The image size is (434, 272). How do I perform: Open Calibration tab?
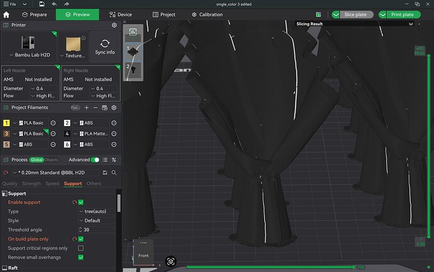click(x=207, y=14)
